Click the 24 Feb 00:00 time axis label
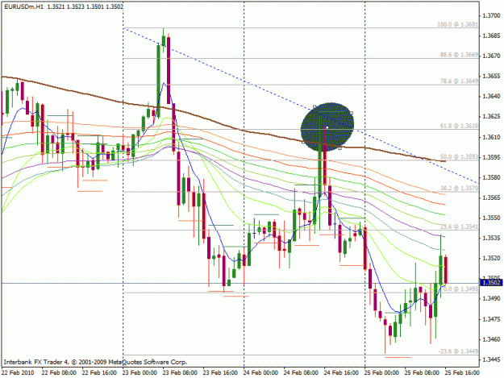Viewport: 504px width, 378px height. pyautogui.click(x=260, y=372)
